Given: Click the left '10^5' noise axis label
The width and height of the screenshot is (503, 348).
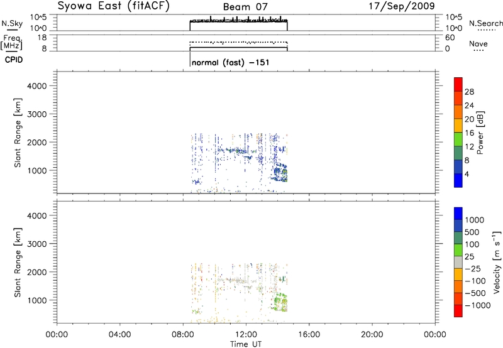Looking at the screenshot, I should (38, 17).
